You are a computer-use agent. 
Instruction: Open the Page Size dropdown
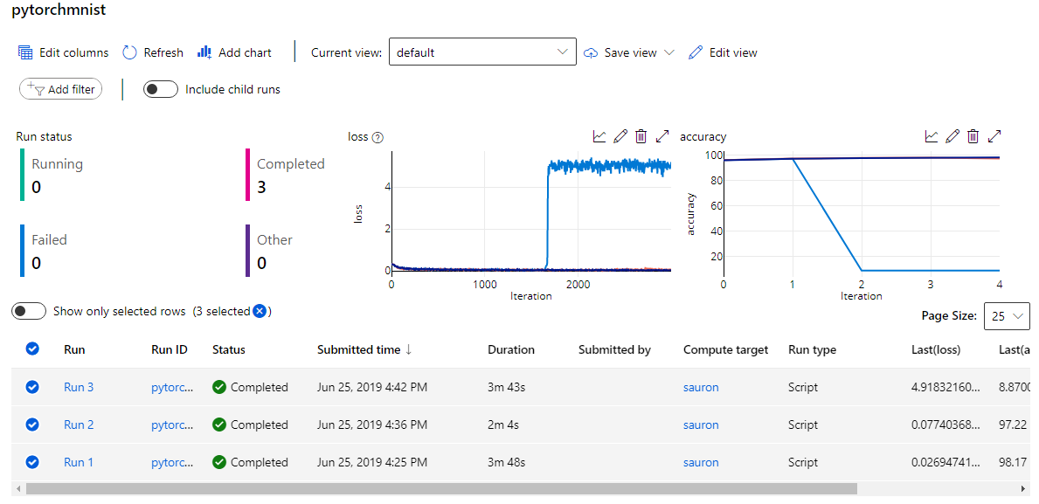pyautogui.click(x=1007, y=316)
